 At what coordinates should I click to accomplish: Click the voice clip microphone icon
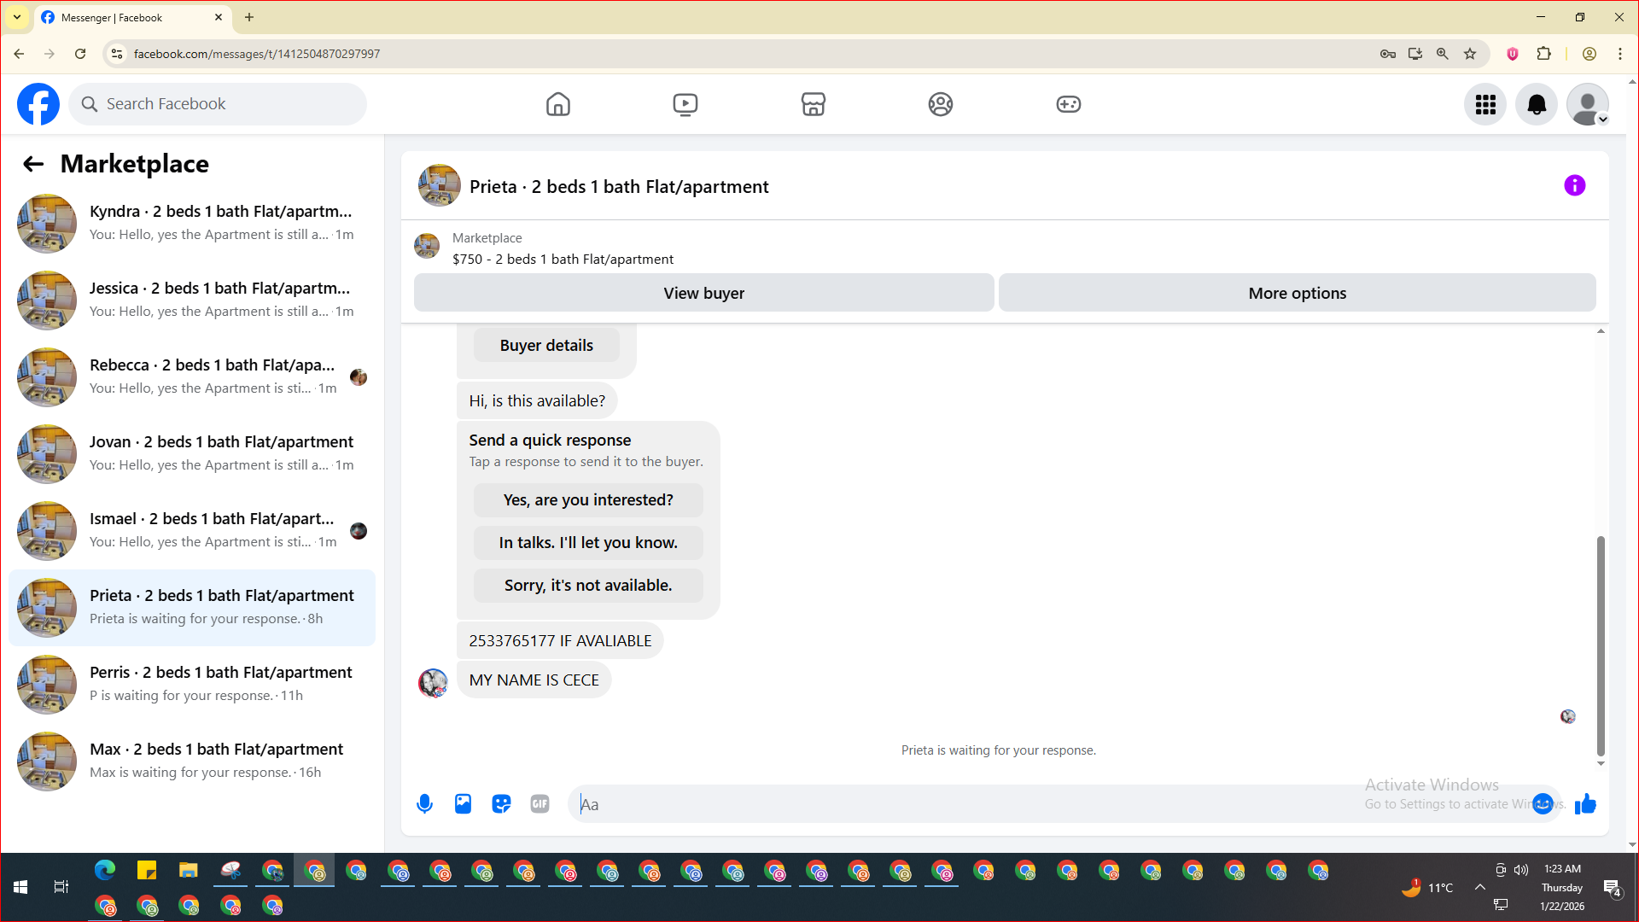(424, 803)
